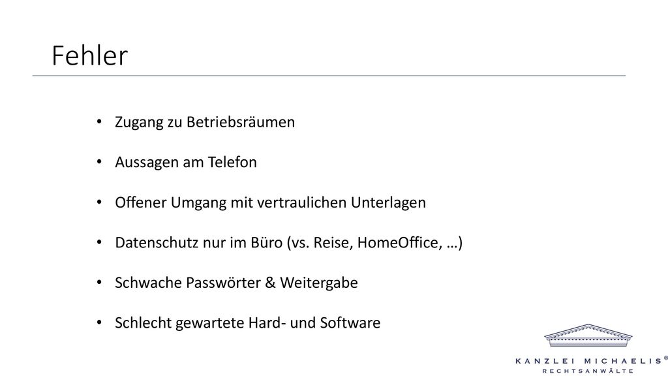Click the Aussagen am Telefon line
This screenshot has height=376, width=668.
186,162
